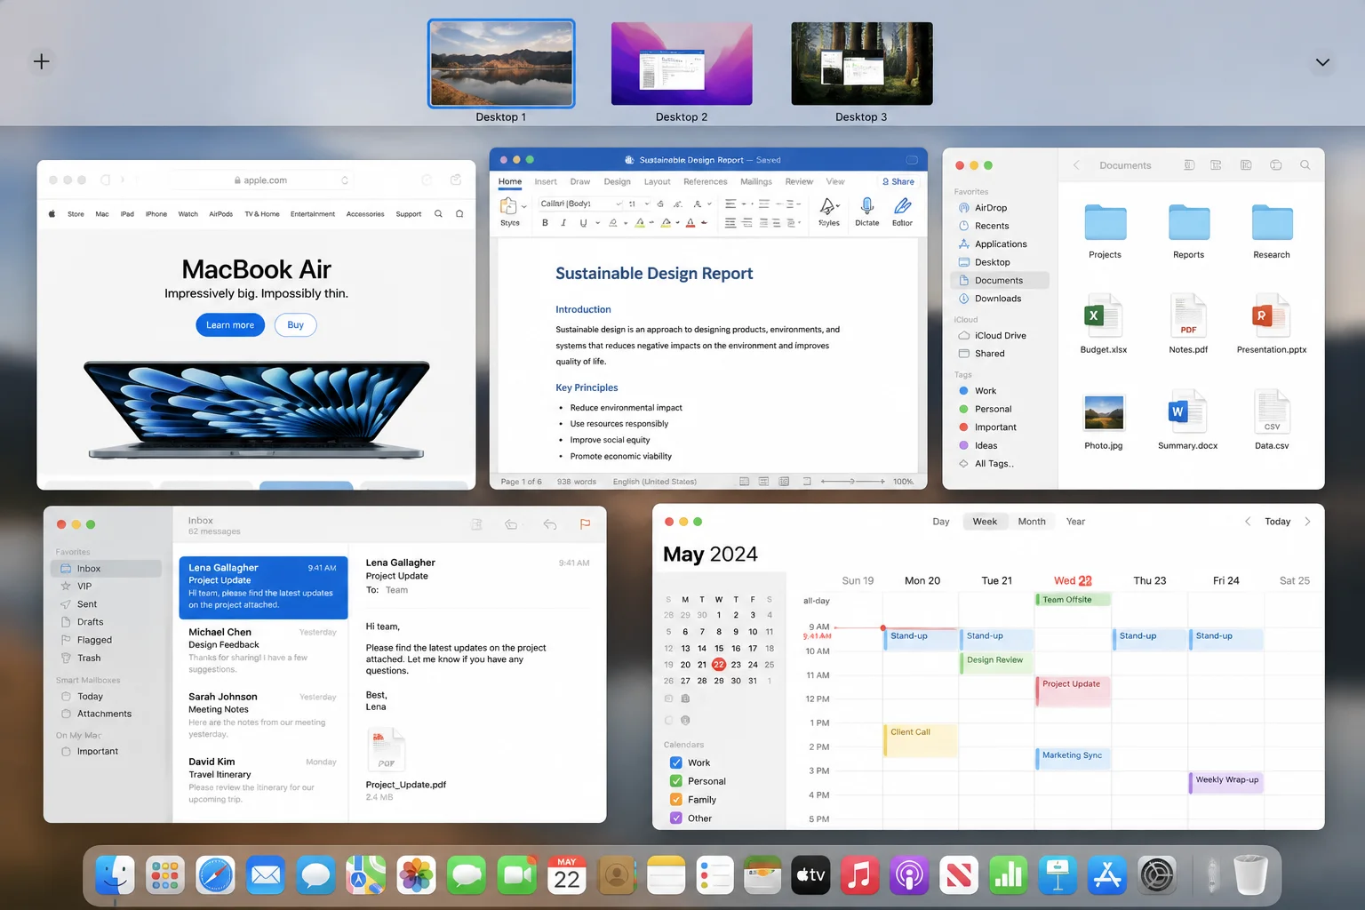Image resolution: width=1365 pixels, height=910 pixels.
Task: Open Notes.pdf file icon in Finder
Action: (x=1188, y=315)
